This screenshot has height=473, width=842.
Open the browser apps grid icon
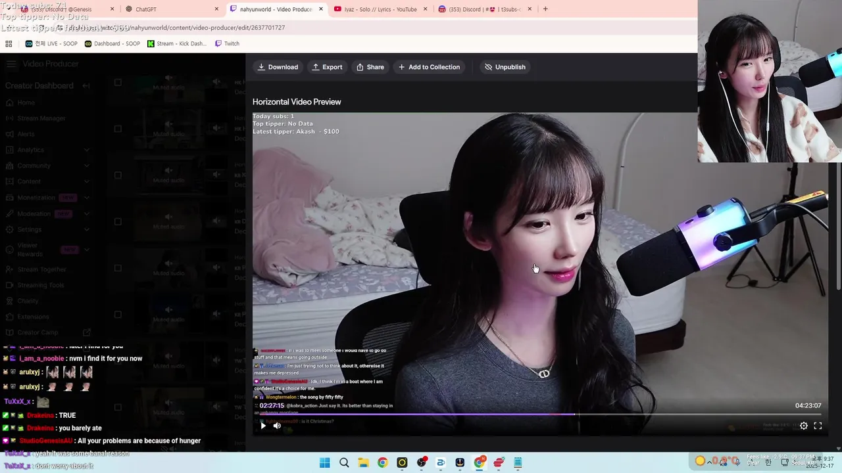coord(9,43)
